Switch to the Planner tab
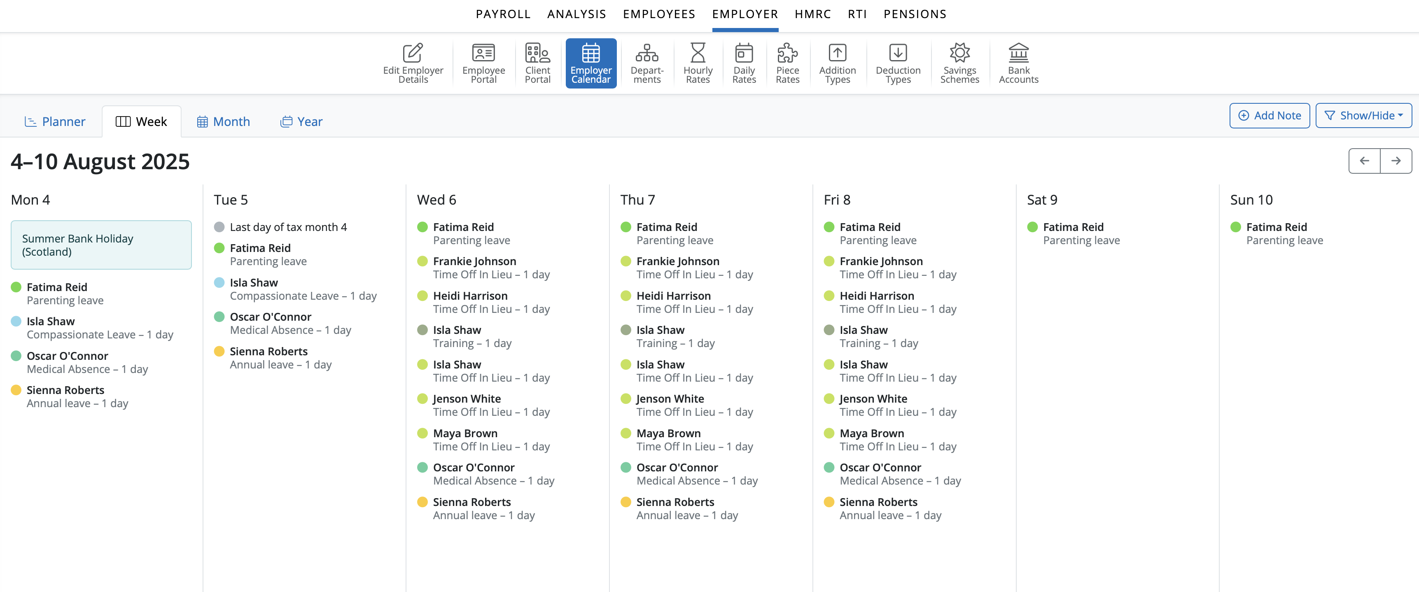1419x592 pixels. tap(54, 122)
